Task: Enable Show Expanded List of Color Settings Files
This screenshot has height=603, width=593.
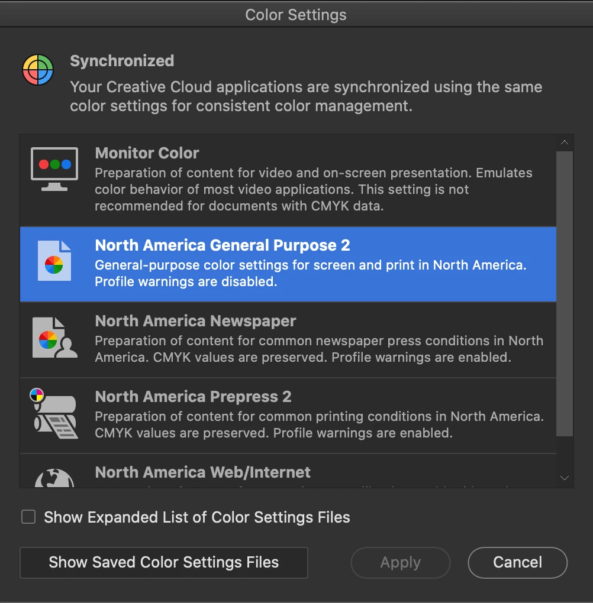Action: pos(28,517)
